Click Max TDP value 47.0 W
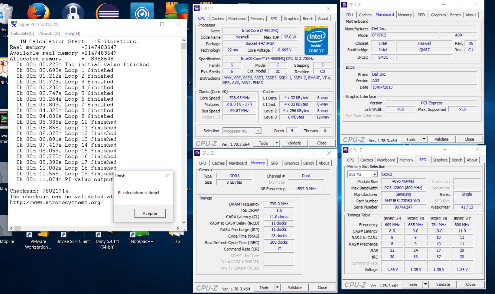Screen dimensions: 495x294 pos(290,37)
